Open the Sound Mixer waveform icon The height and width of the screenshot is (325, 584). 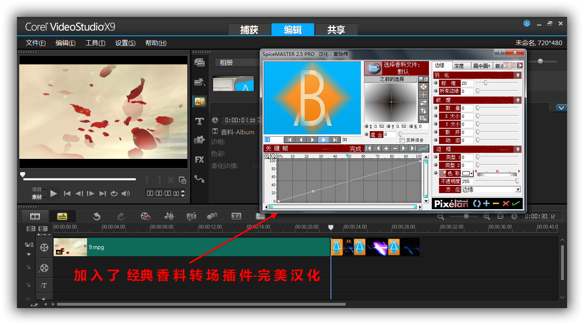[x=170, y=216]
